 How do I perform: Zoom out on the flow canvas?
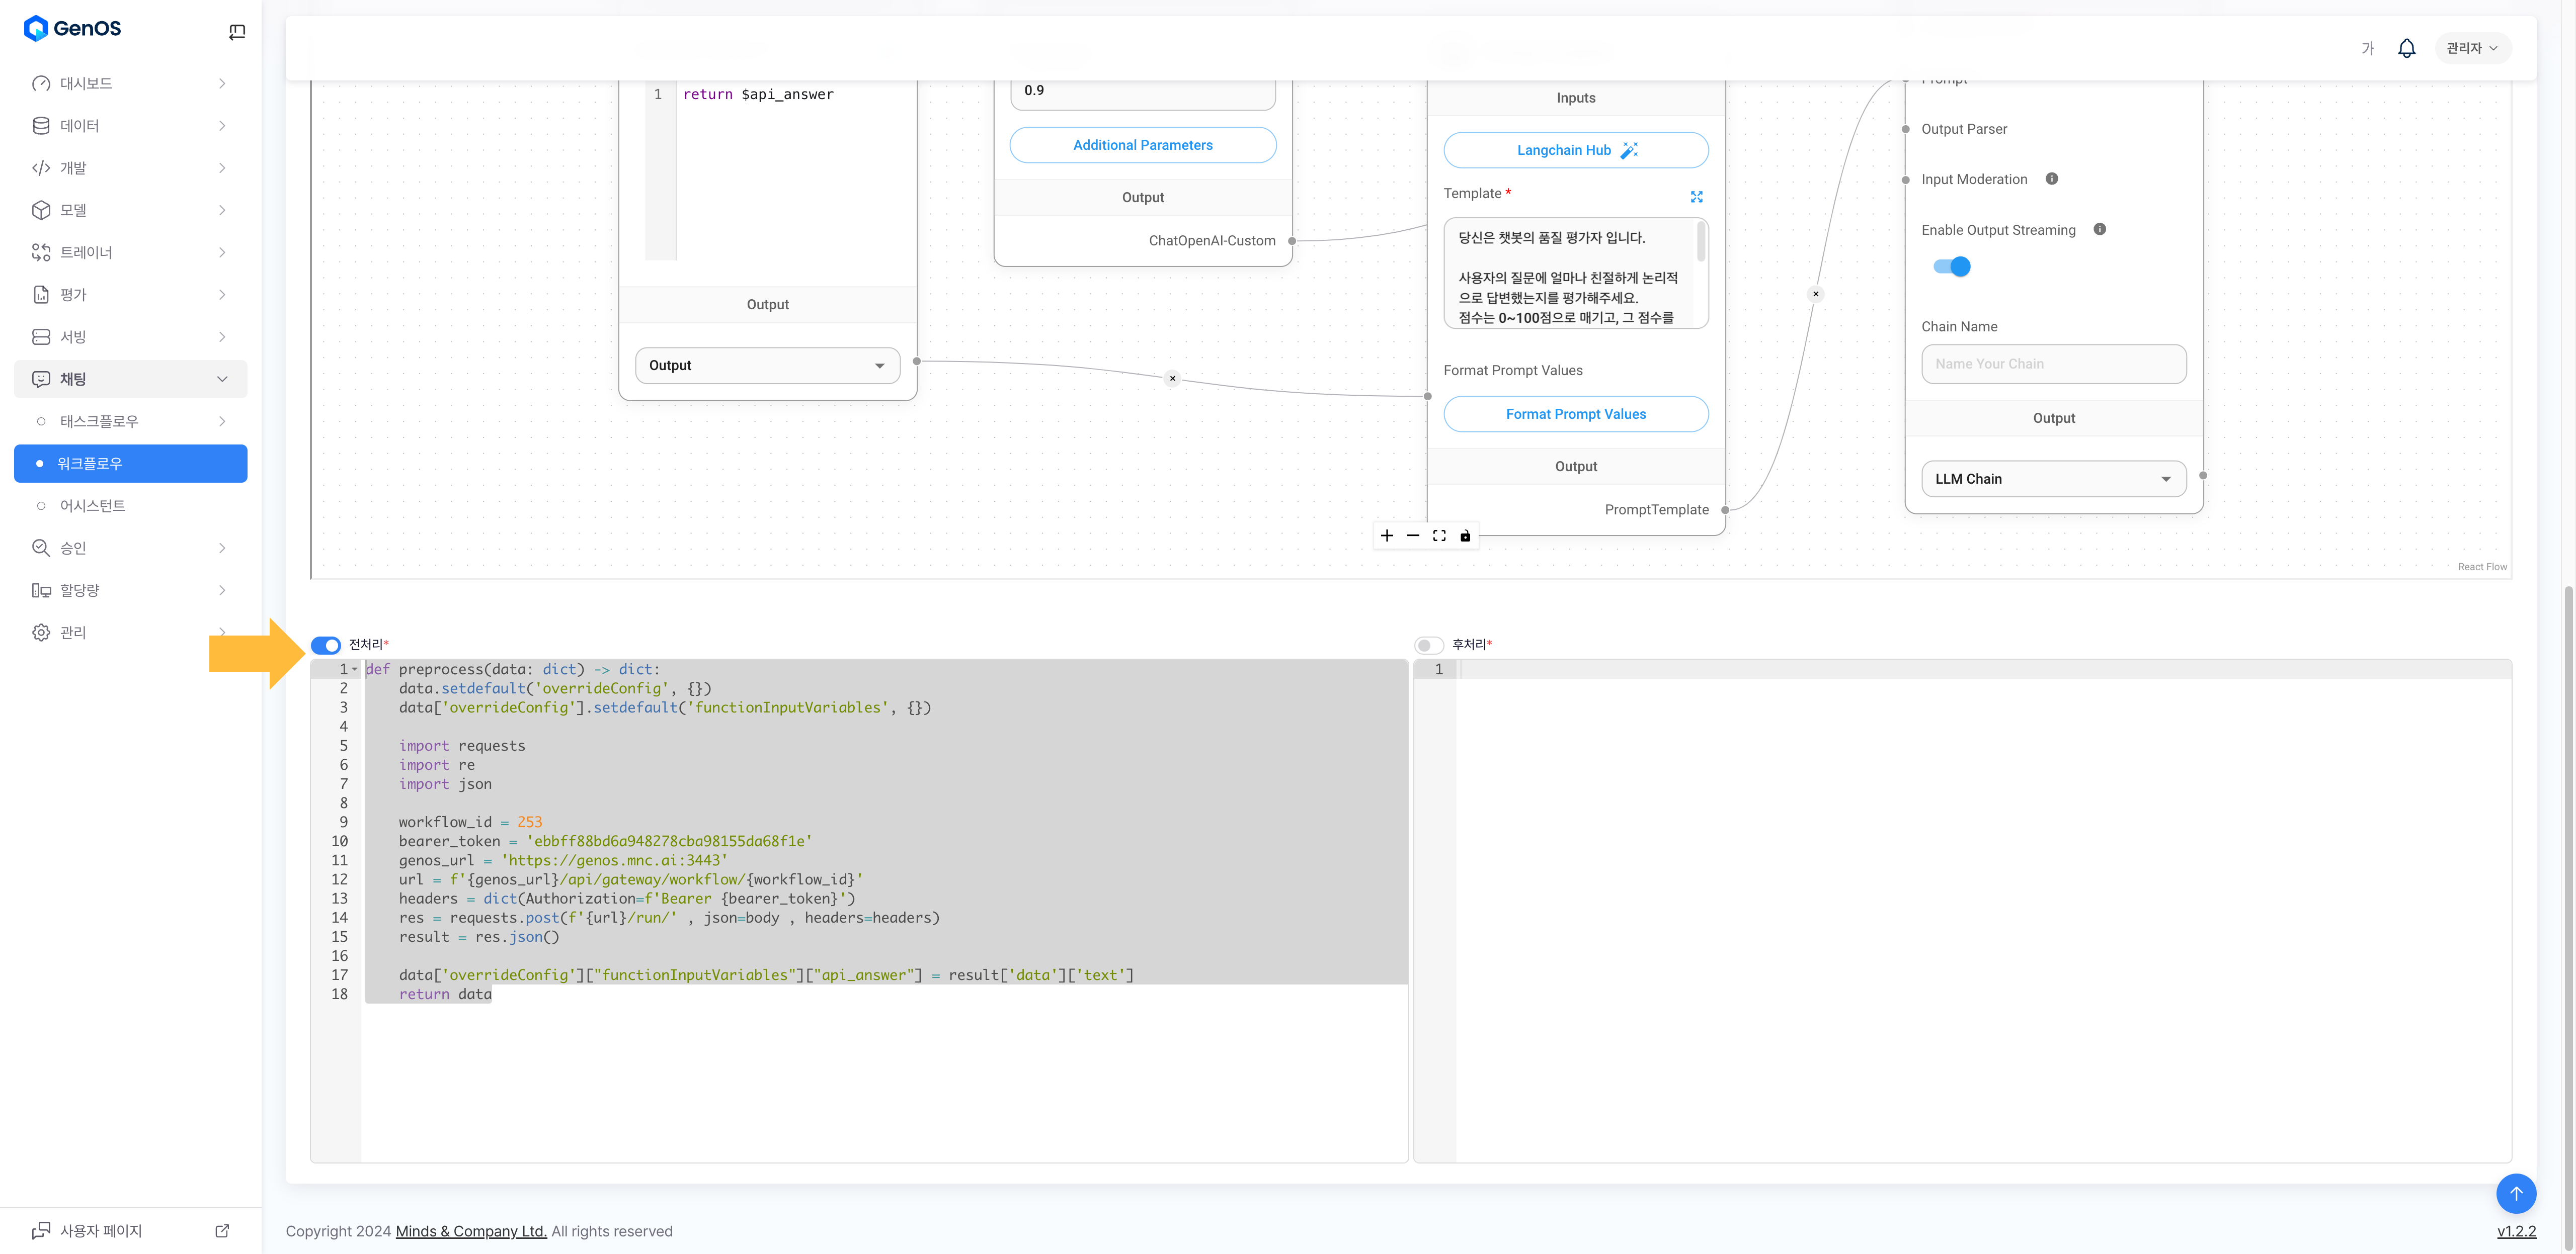pyautogui.click(x=1413, y=535)
